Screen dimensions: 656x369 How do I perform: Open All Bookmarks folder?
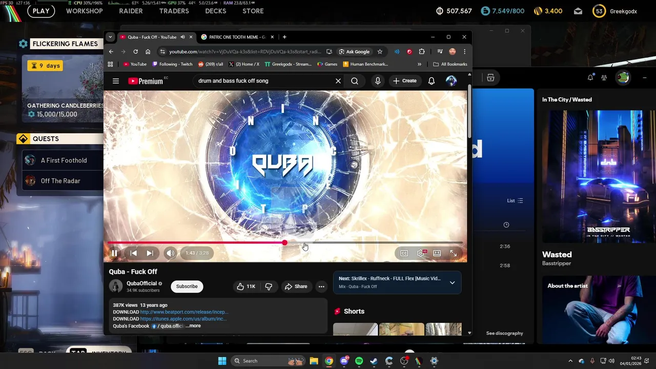click(450, 65)
